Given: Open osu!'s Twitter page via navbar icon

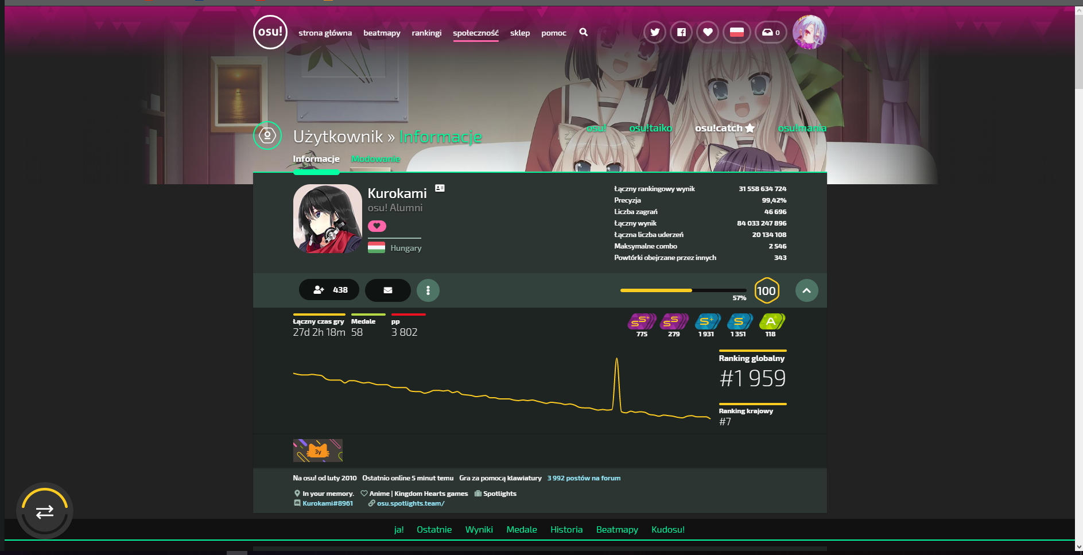Looking at the screenshot, I should coord(654,33).
